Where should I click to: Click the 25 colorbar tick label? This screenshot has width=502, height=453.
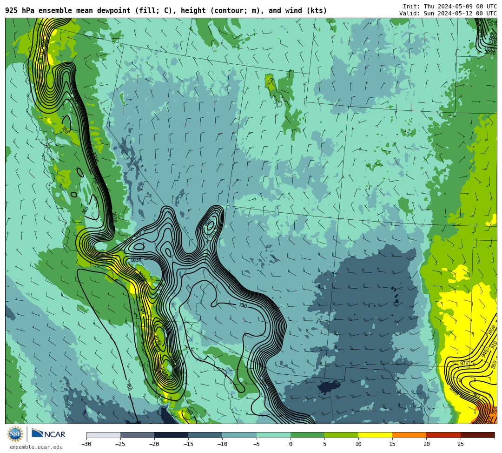(x=460, y=444)
